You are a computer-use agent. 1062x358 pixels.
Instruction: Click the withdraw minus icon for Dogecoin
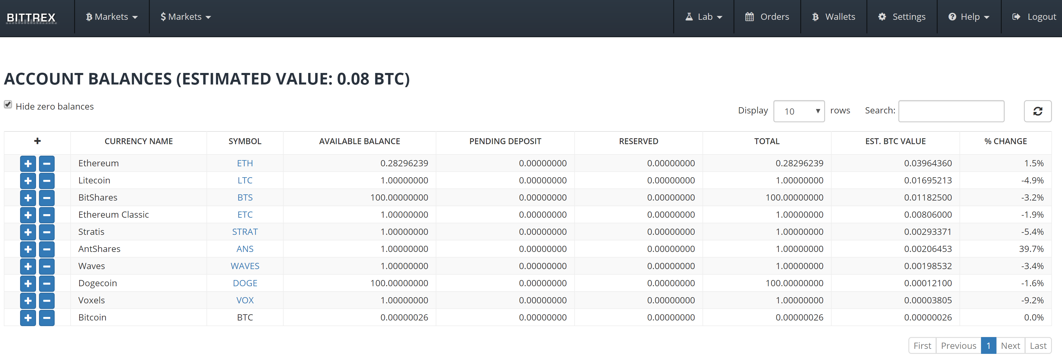(x=47, y=283)
